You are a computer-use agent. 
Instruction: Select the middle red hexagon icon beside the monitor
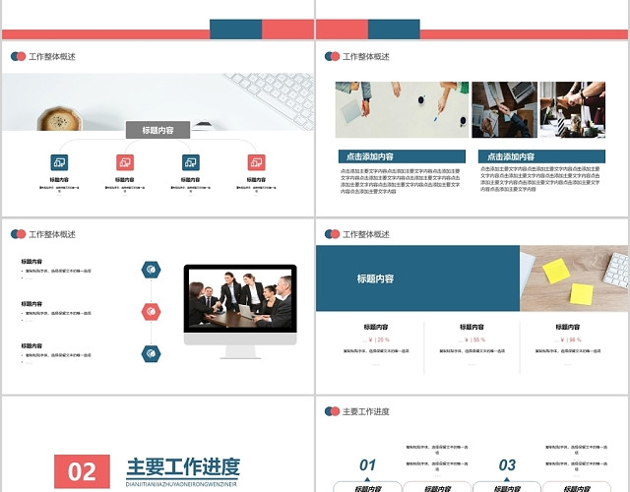point(151,312)
